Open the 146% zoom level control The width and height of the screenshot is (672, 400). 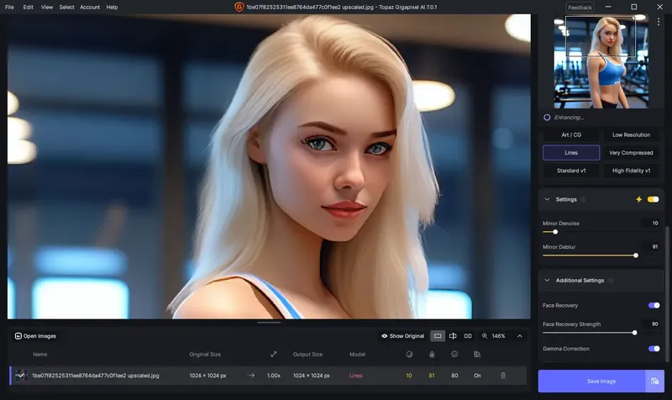point(493,336)
